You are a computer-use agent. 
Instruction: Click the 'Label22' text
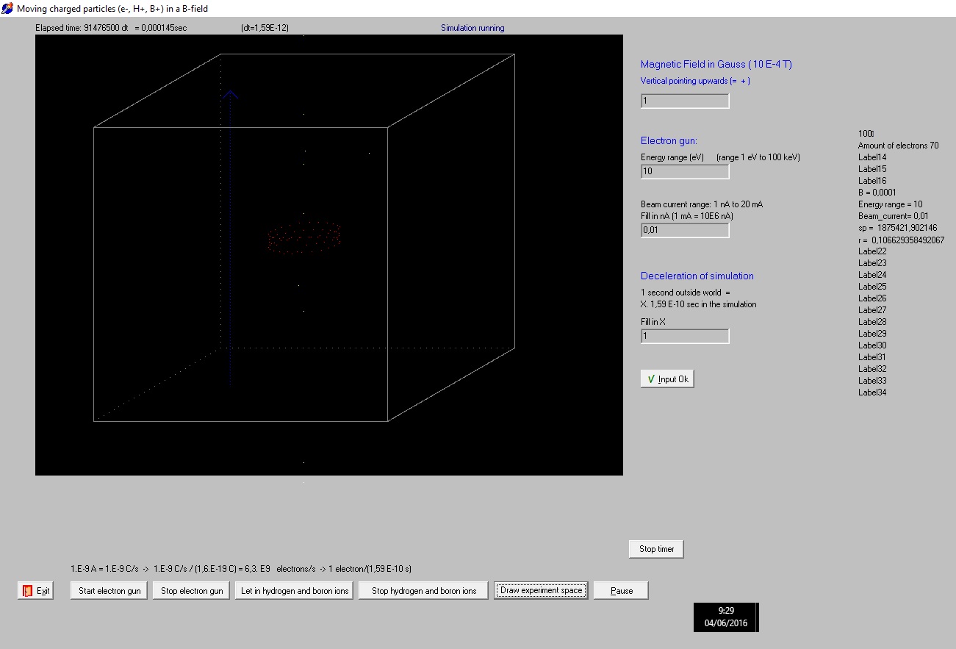click(x=872, y=251)
